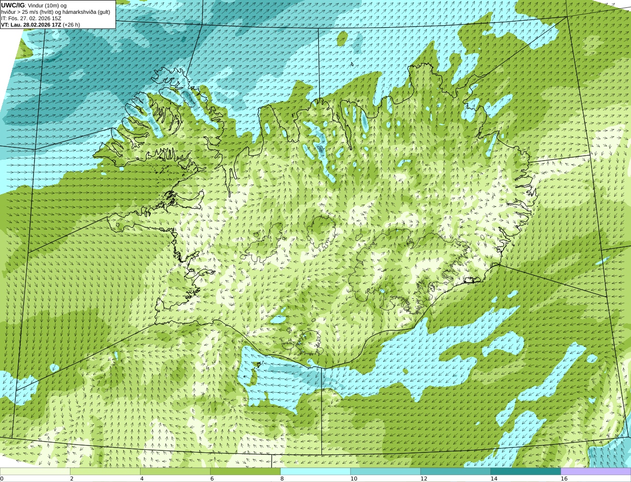Click the aqua 10–12 legend swatch
Screen dimensions: 631x482
point(386,471)
